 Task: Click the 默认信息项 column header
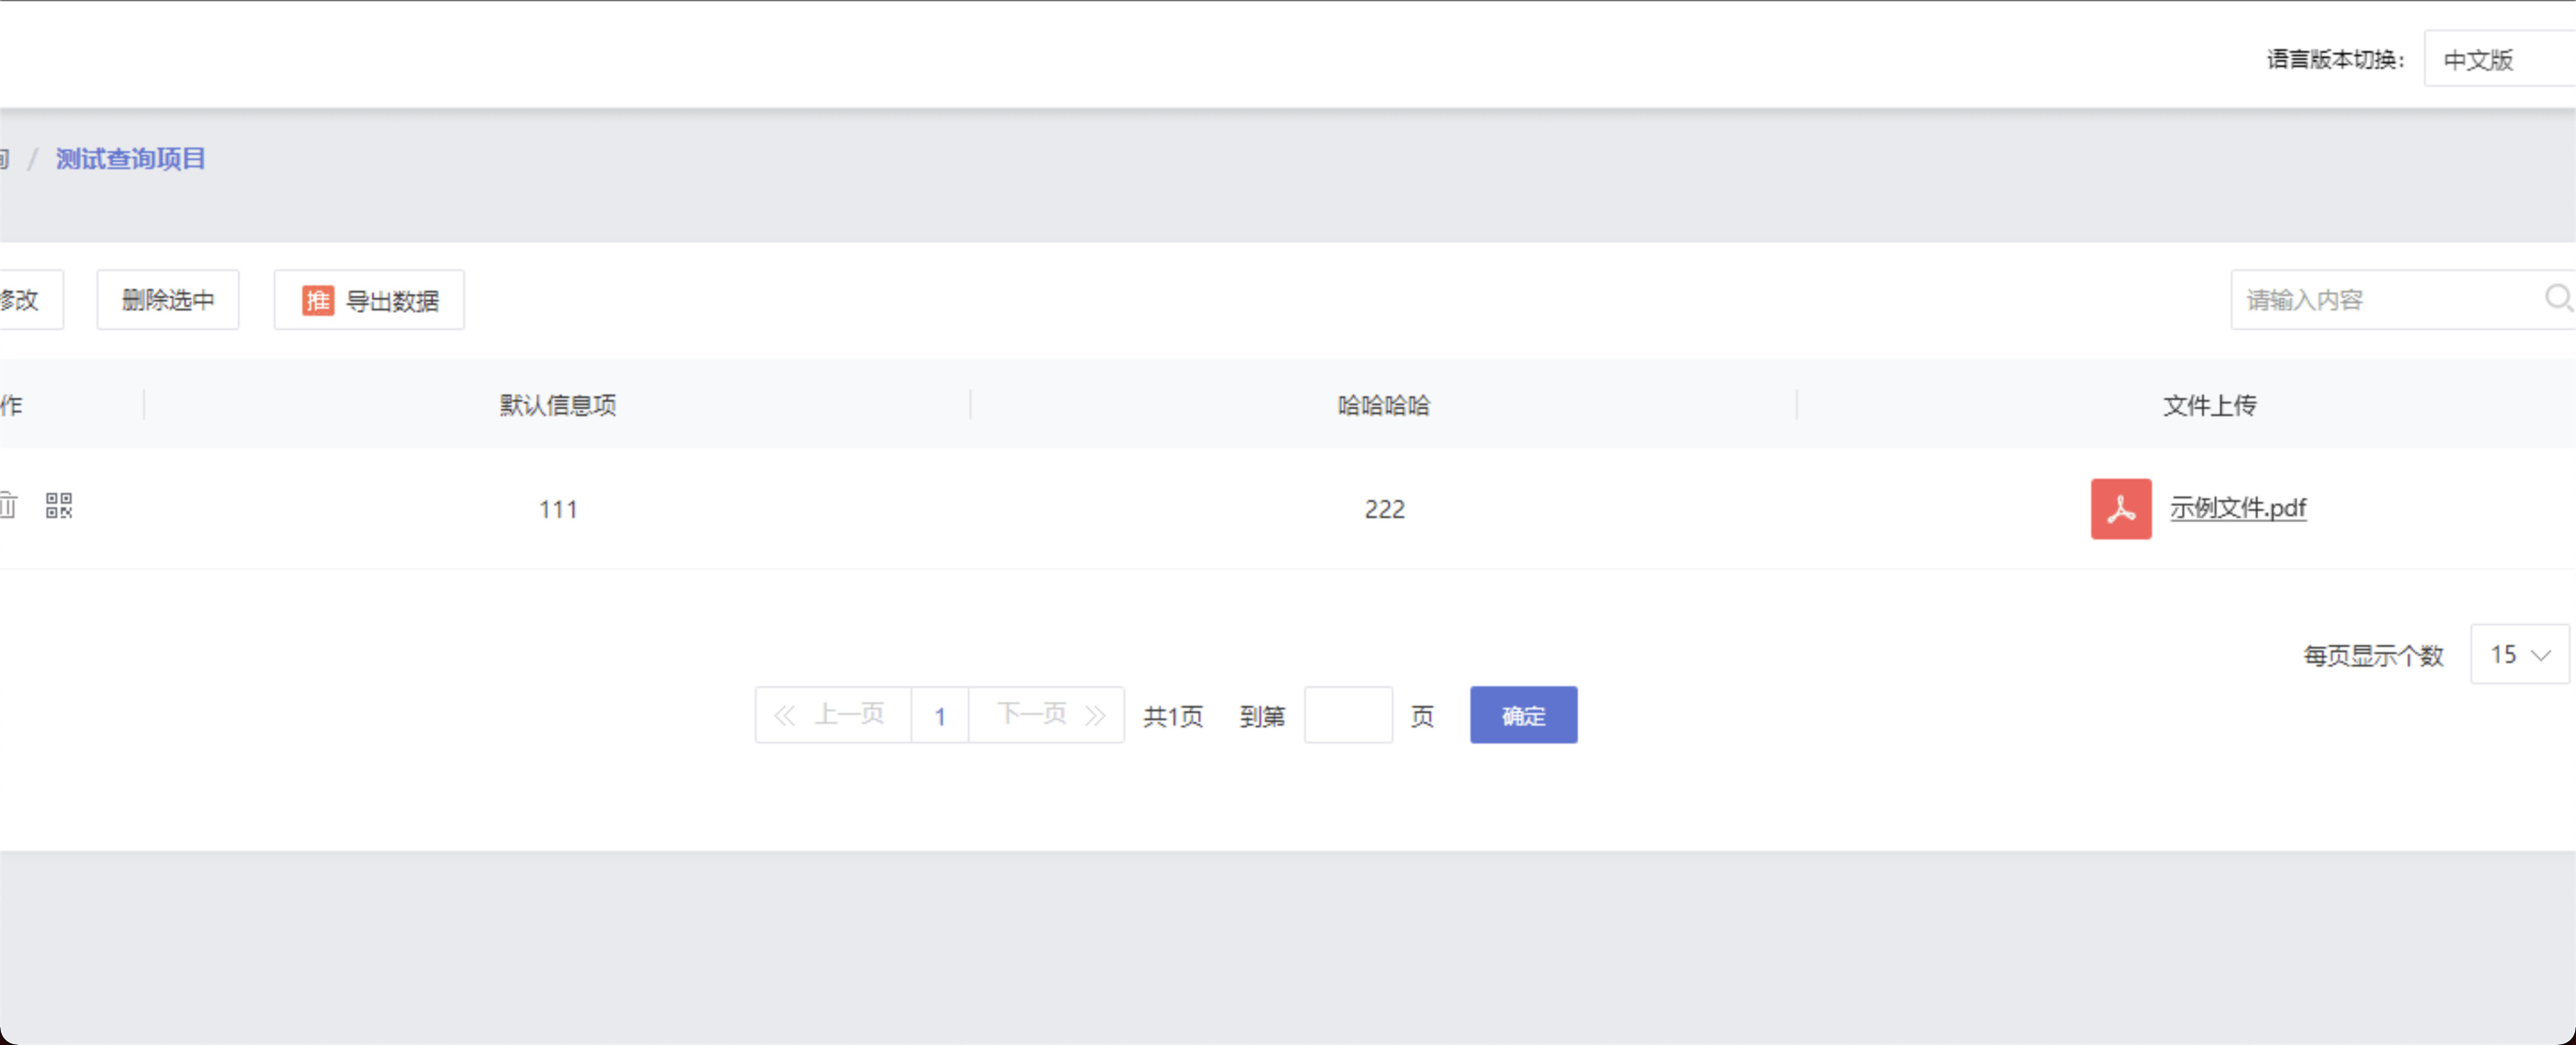point(557,405)
